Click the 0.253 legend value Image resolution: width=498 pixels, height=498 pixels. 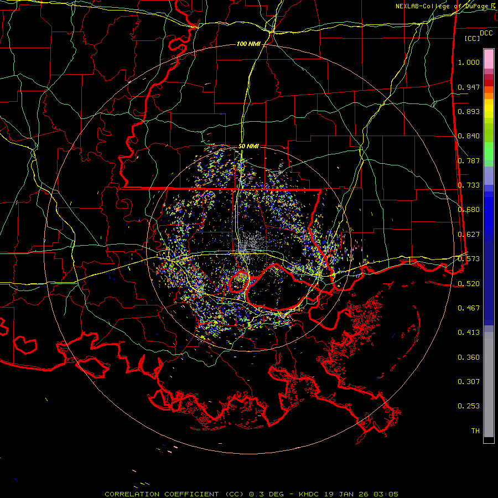click(469, 406)
